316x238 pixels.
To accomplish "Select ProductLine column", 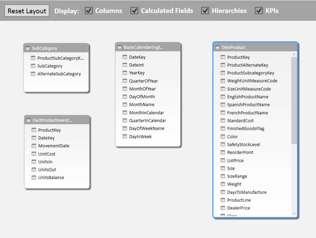I will point(239,200).
